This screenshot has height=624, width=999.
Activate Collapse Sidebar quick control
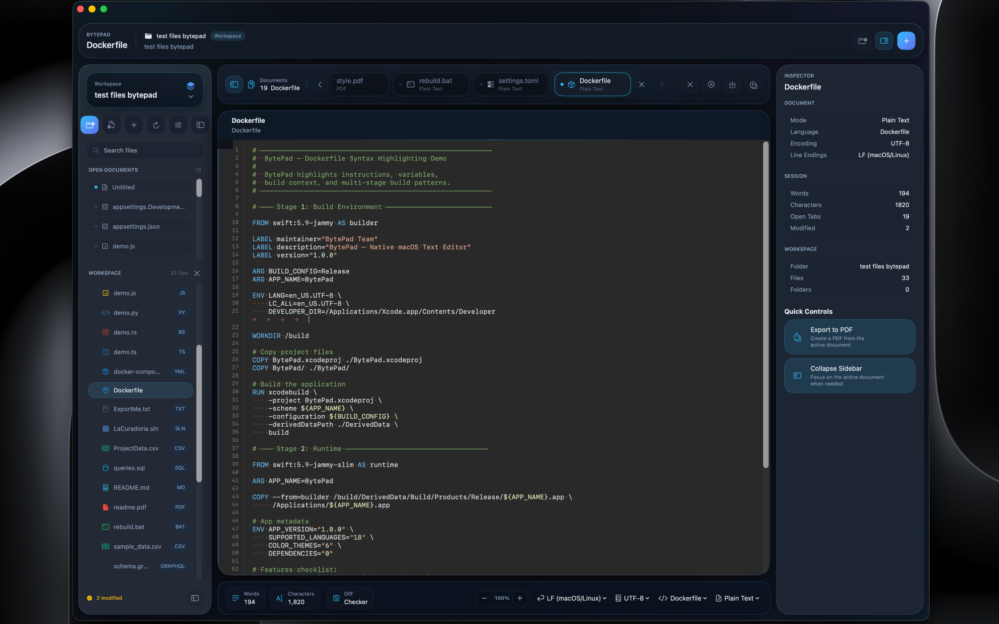[x=849, y=375]
